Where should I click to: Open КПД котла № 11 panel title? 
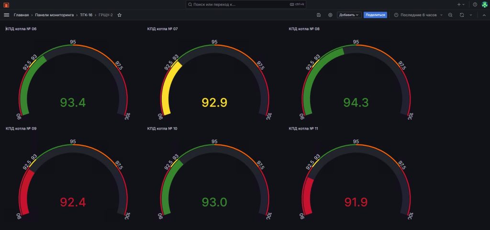[x=303, y=129]
